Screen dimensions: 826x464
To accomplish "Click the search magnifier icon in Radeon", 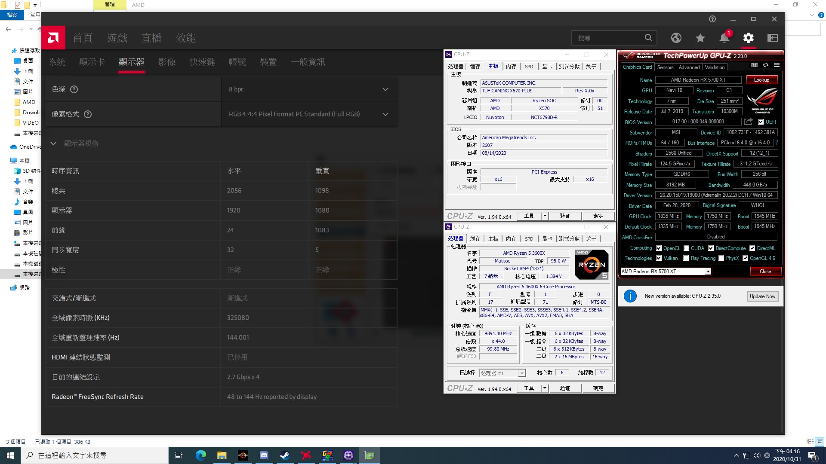I will coord(648,38).
